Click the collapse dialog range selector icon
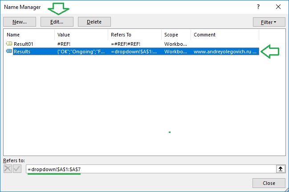The width and height of the screenshot is (289, 192). (281, 169)
